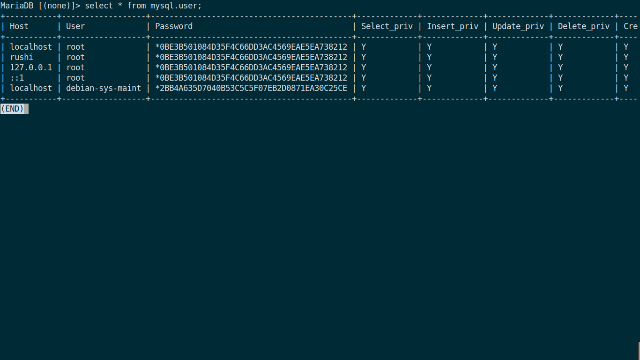Click Select_priv Y in the rushi row

click(x=364, y=57)
